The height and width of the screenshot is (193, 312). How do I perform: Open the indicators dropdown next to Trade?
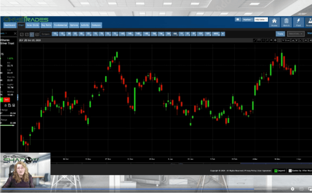click(x=295, y=34)
